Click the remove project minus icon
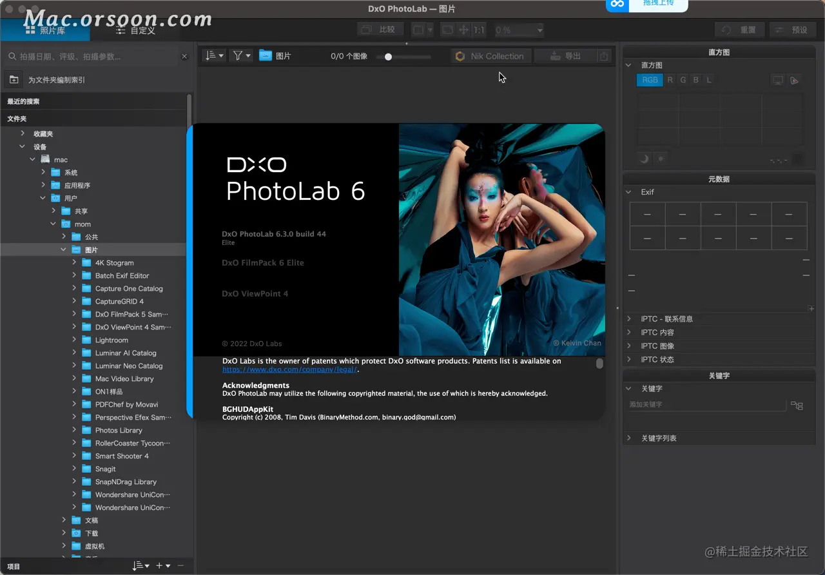Image resolution: width=825 pixels, height=575 pixels. [180, 566]
